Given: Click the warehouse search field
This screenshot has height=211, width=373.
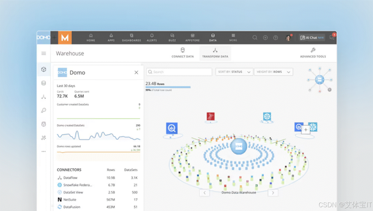Looking at the screenshot, I should point(179,72).
